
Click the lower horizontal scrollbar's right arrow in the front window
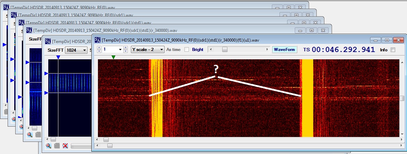(402, 146)
